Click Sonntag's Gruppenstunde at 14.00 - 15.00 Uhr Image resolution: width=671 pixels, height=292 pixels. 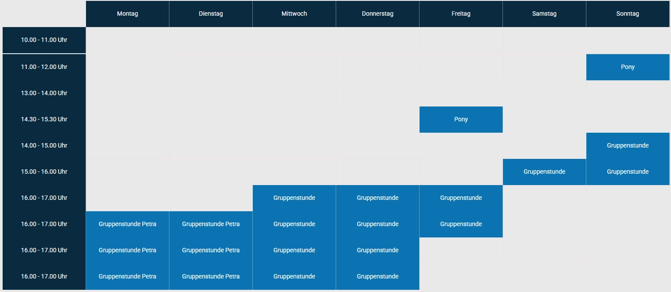click(x=628, y=145)
